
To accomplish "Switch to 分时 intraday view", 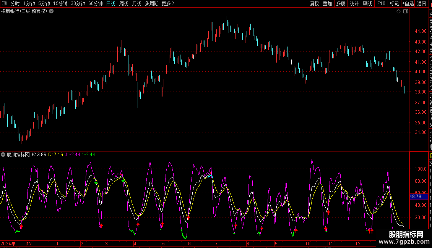I will tap(15, 3).
